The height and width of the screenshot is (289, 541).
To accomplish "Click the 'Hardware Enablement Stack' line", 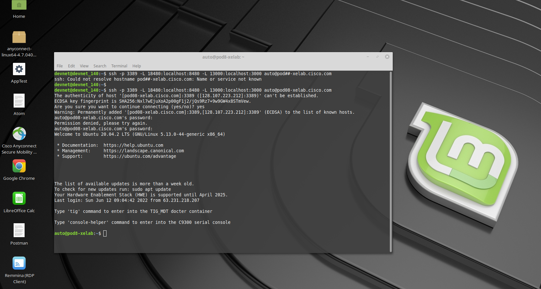I will 141,195.
